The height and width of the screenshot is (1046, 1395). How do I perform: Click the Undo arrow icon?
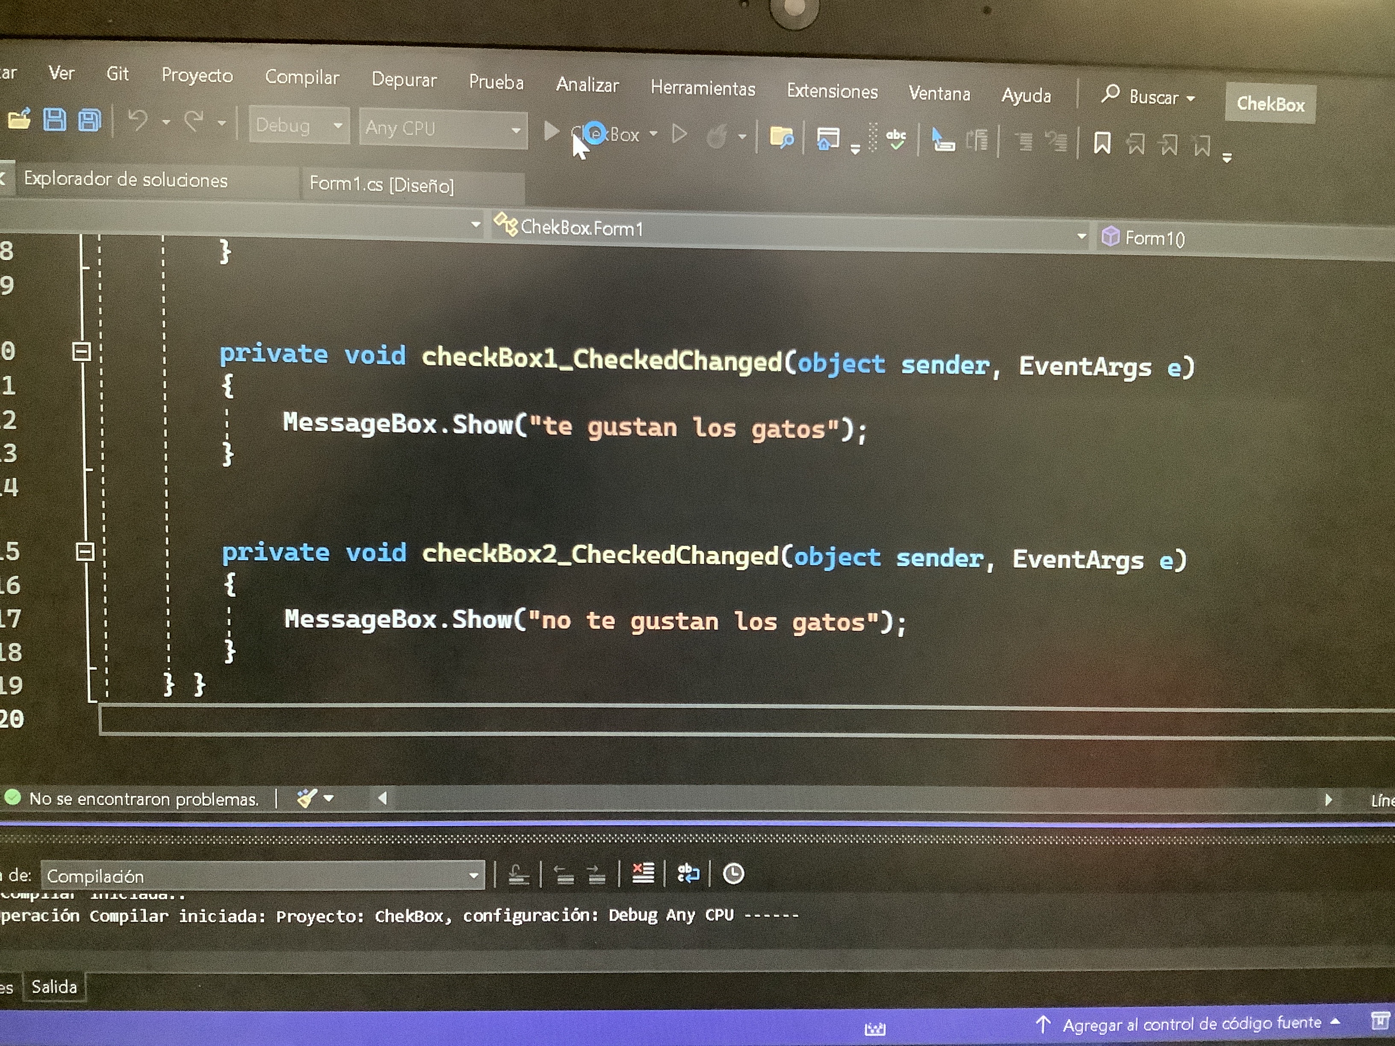coord(138,120)
